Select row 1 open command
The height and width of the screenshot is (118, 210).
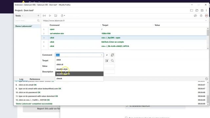124,29
